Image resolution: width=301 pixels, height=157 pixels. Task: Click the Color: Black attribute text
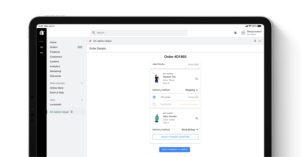coord(169,80)
